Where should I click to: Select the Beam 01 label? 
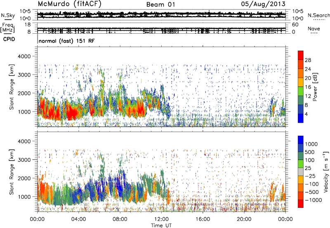[160, 5]
